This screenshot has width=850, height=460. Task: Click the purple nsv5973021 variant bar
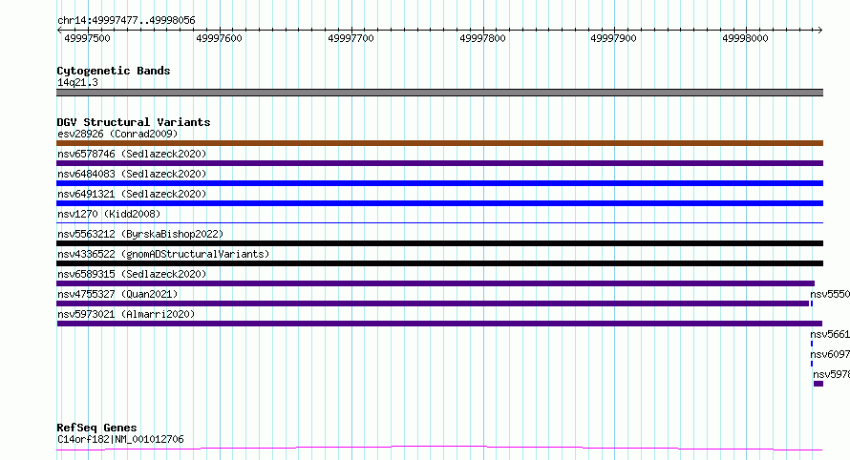point(439,324)
